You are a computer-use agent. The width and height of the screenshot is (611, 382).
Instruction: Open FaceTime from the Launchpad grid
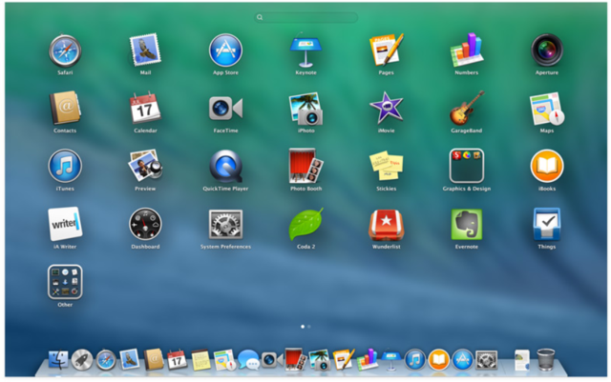coord(225,109)
